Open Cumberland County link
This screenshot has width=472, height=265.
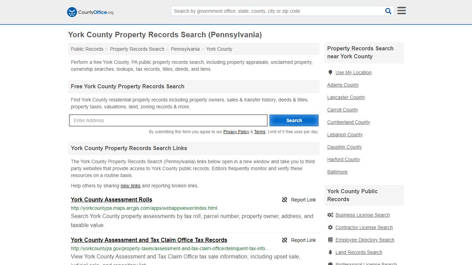pyautogui.click(x=349, y=122)
